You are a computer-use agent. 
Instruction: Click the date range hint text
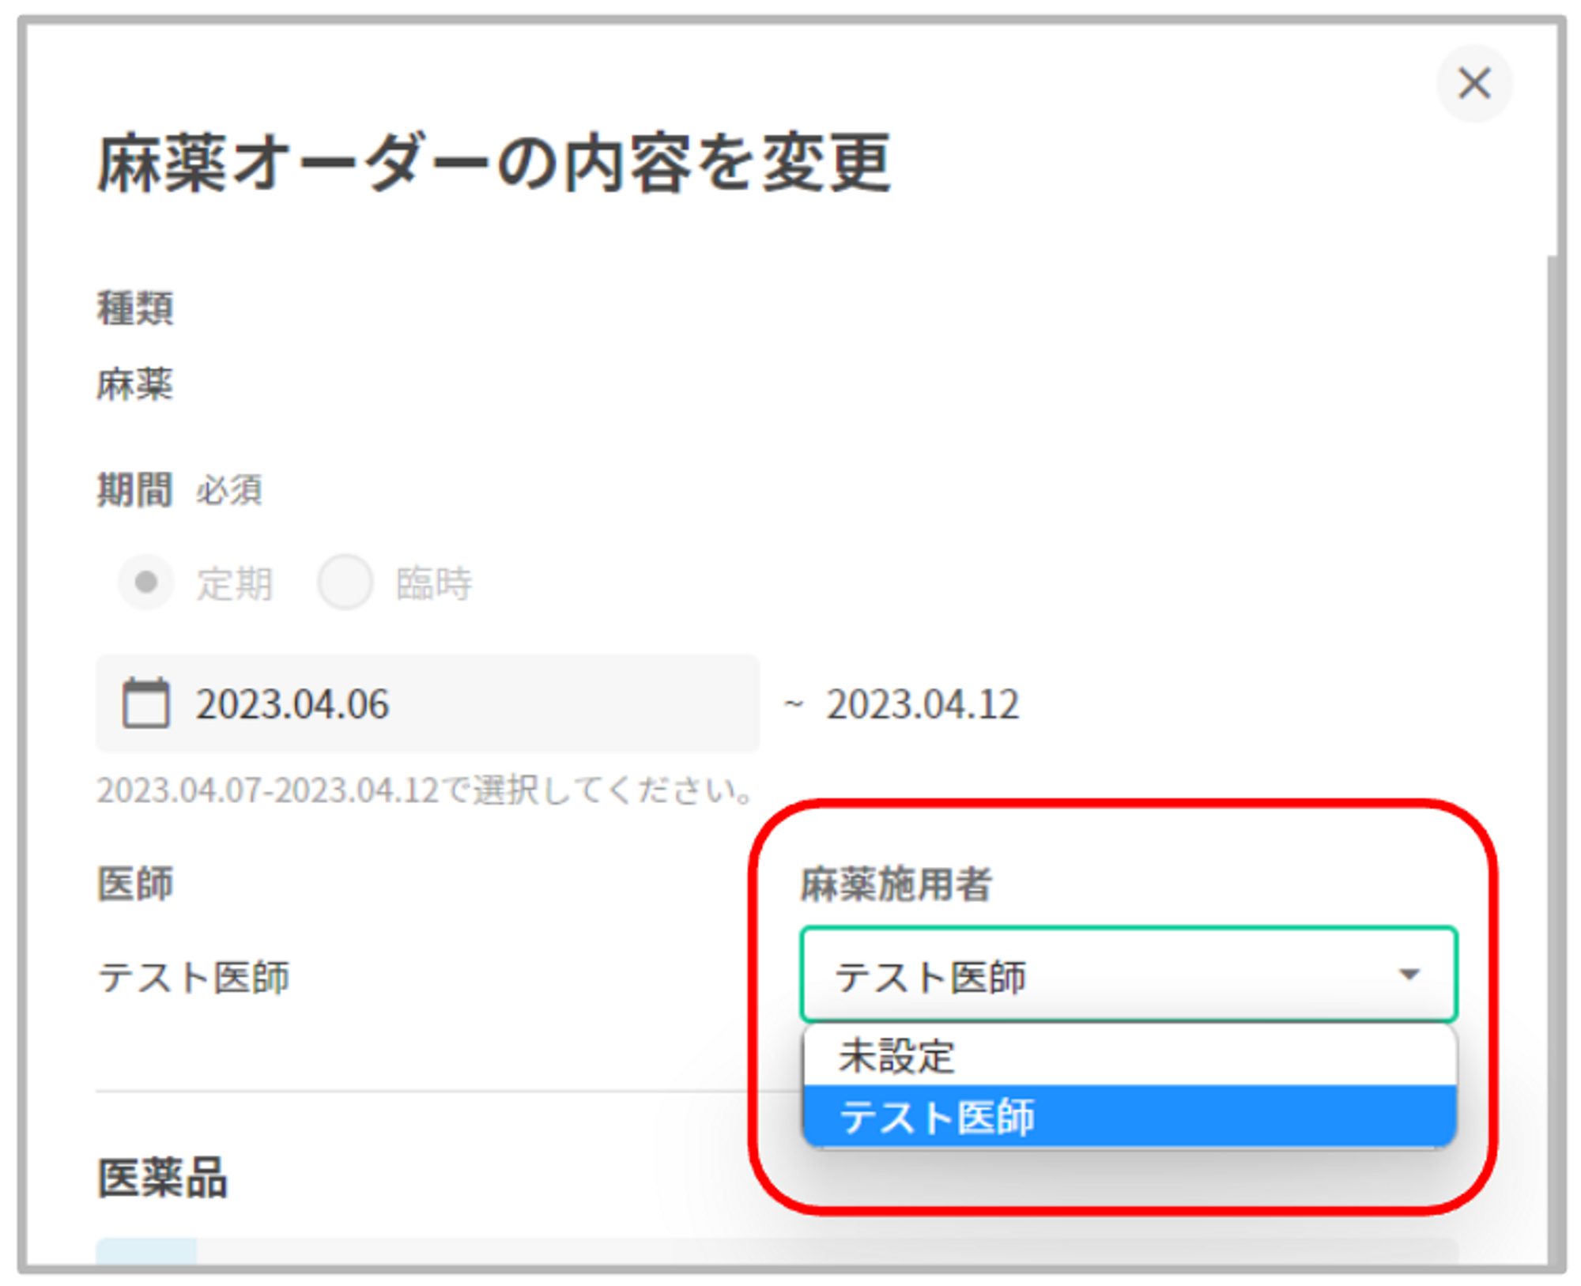pyautogui.click(x=424, y=790)
